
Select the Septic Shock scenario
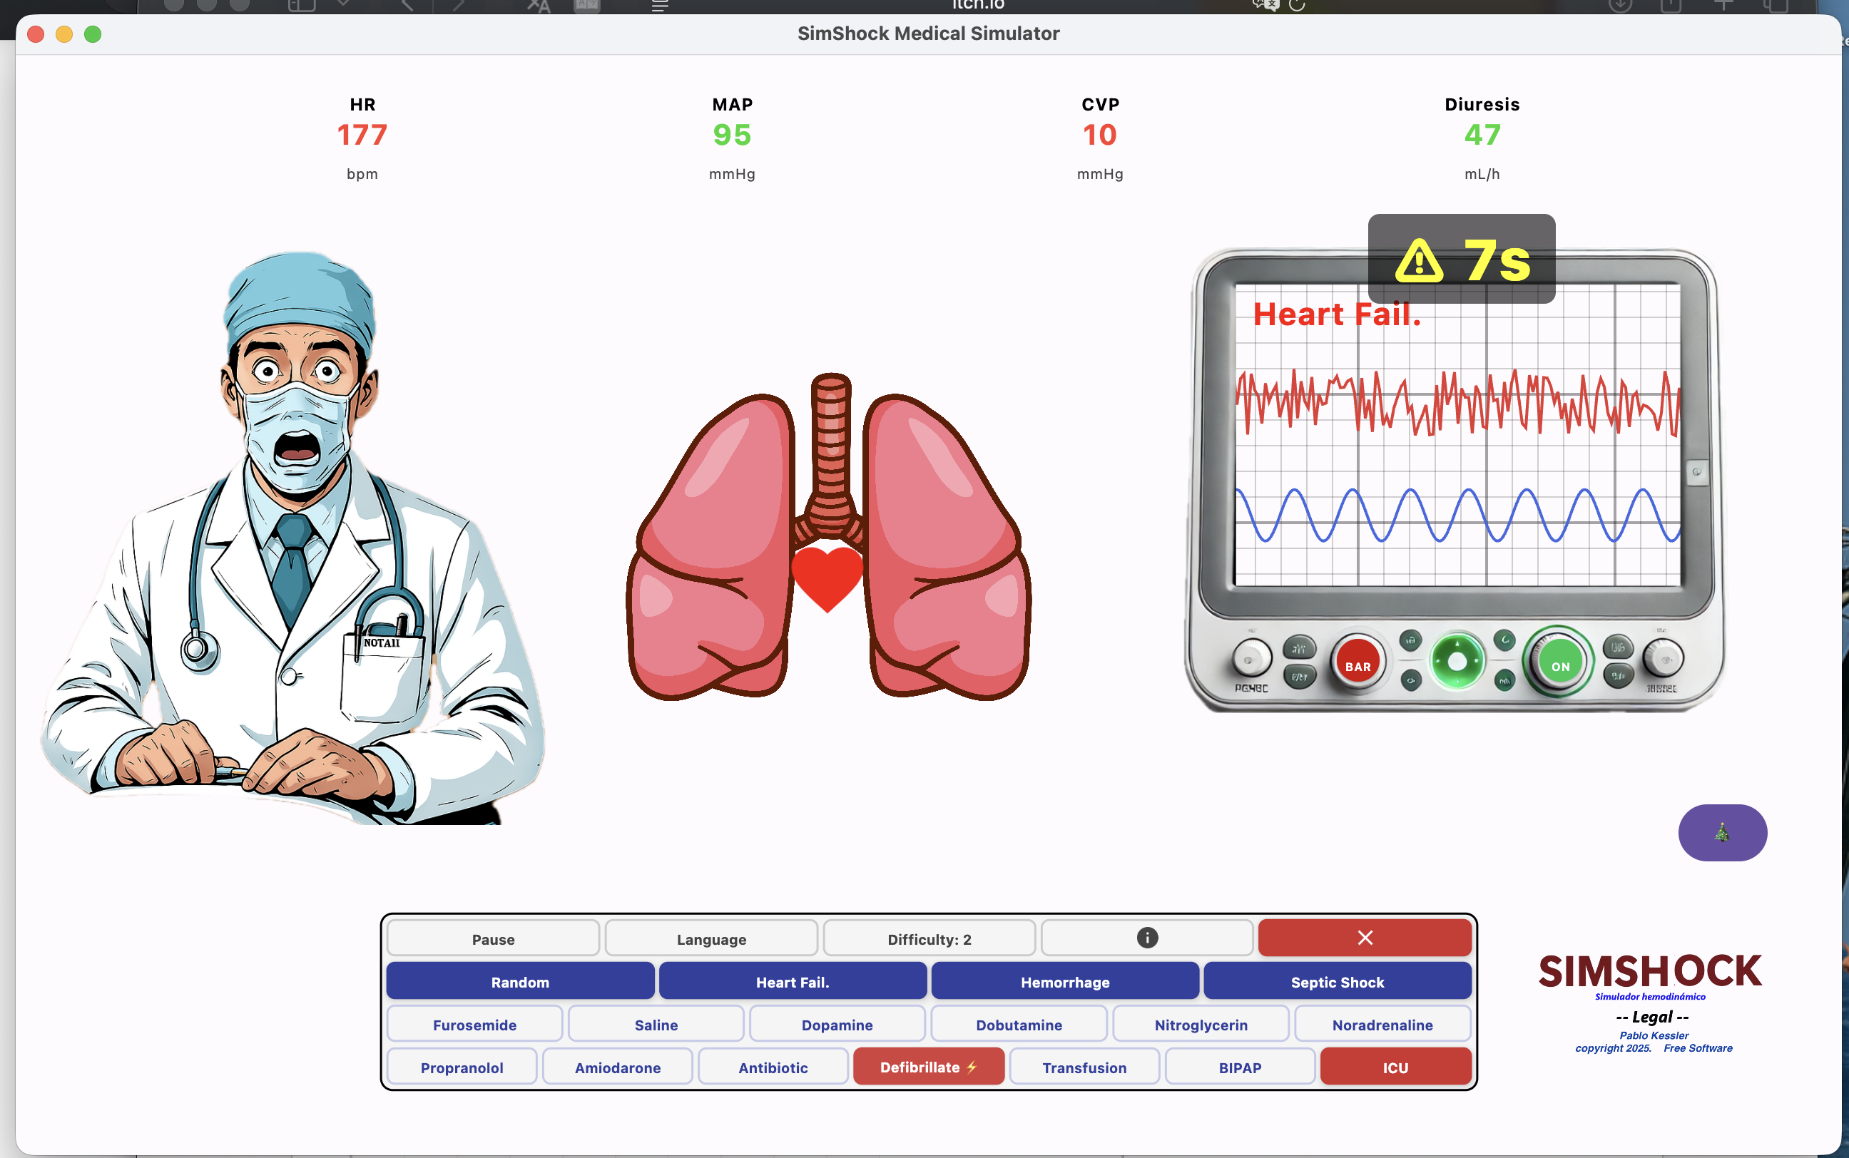[x=1337, y=982]
